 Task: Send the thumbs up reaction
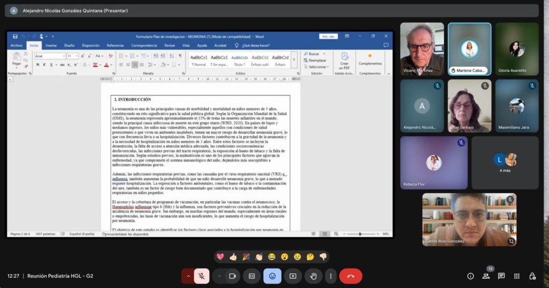[233, 257]
